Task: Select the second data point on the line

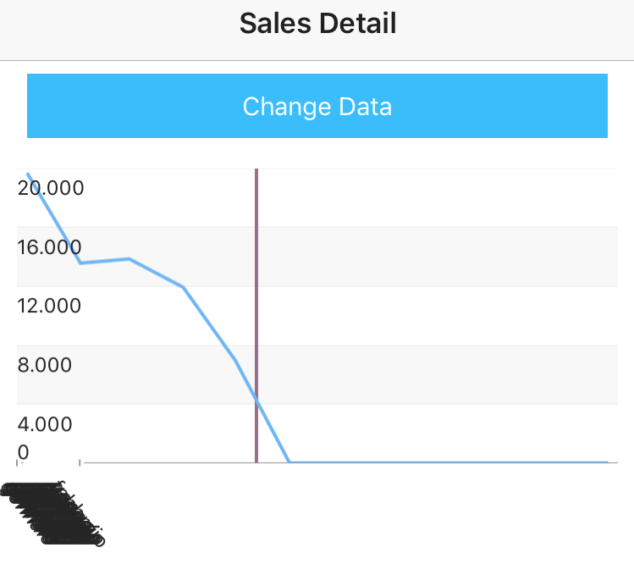Action: click(80, 263)
